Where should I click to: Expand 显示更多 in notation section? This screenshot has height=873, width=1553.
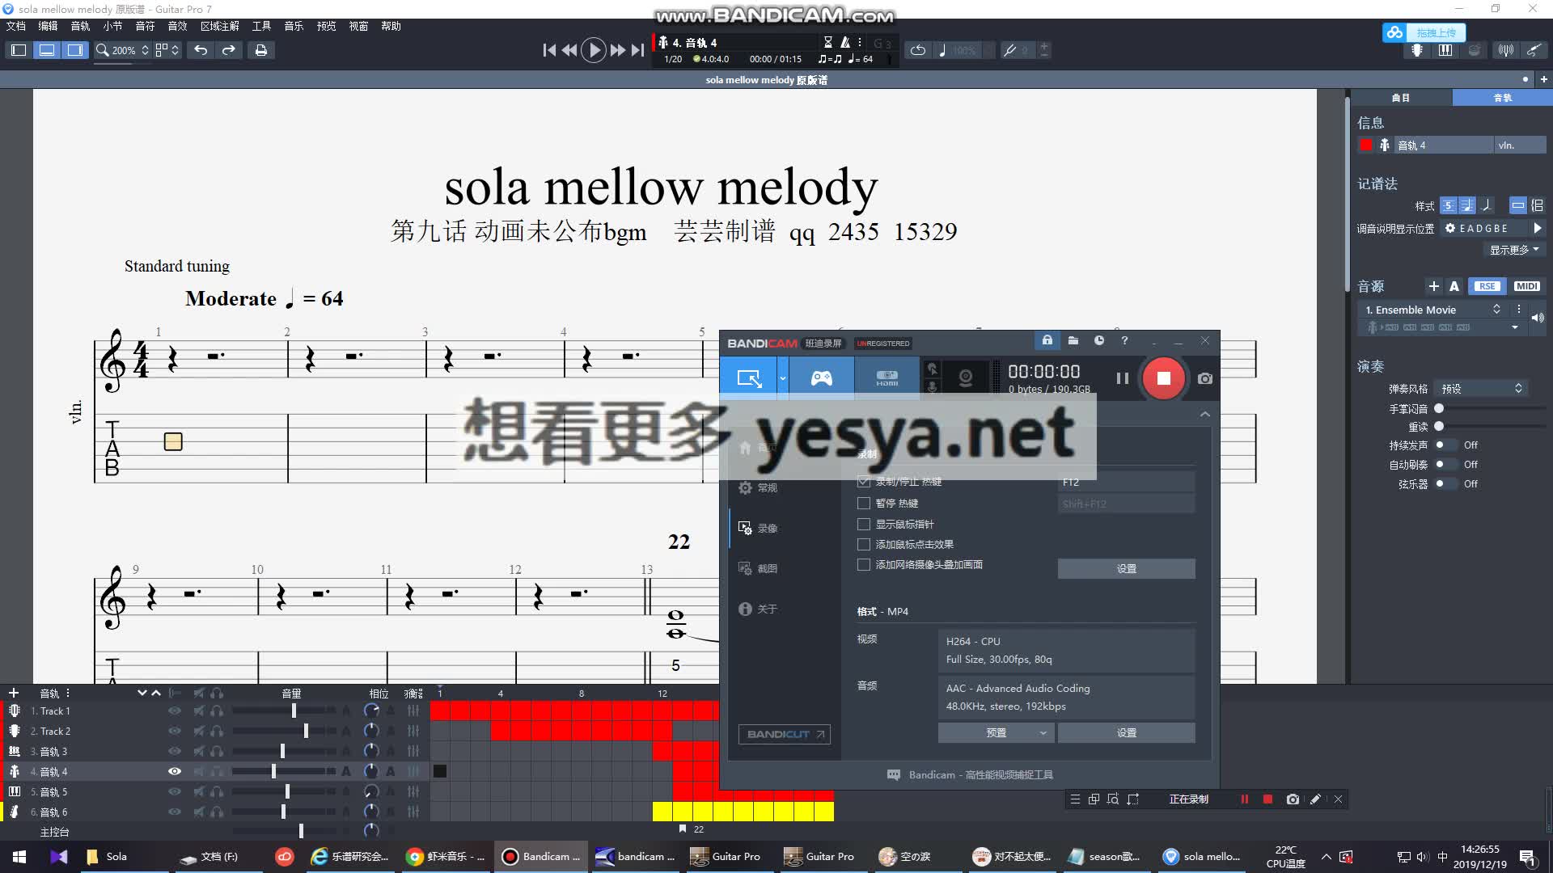(1514, 250)
